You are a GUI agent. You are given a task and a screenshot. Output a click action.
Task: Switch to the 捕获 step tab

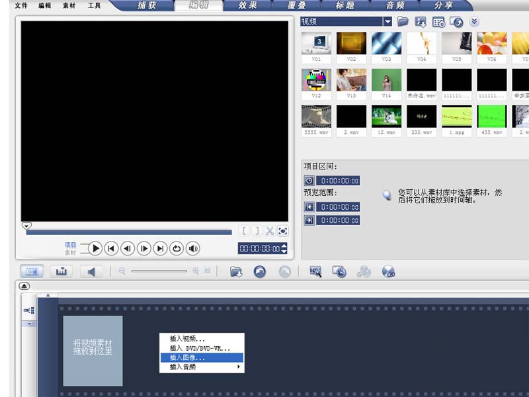pos(147,5)
